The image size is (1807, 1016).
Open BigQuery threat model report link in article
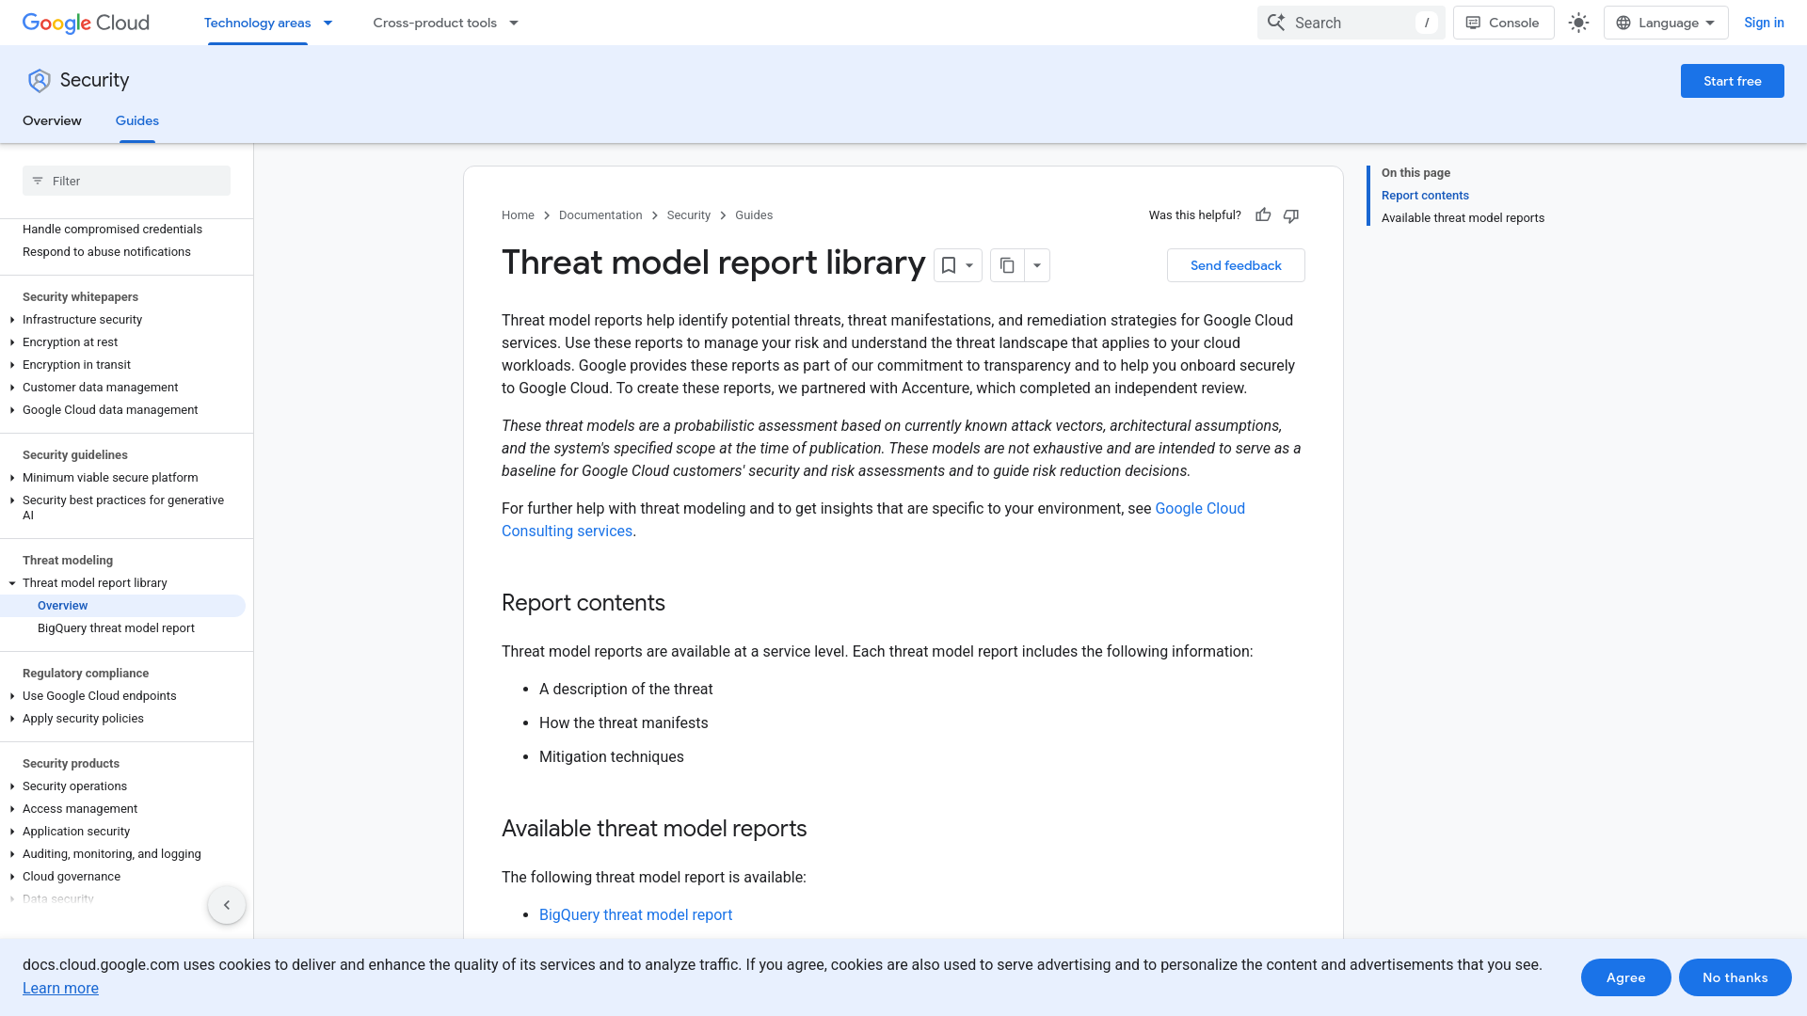coord(635,914)
